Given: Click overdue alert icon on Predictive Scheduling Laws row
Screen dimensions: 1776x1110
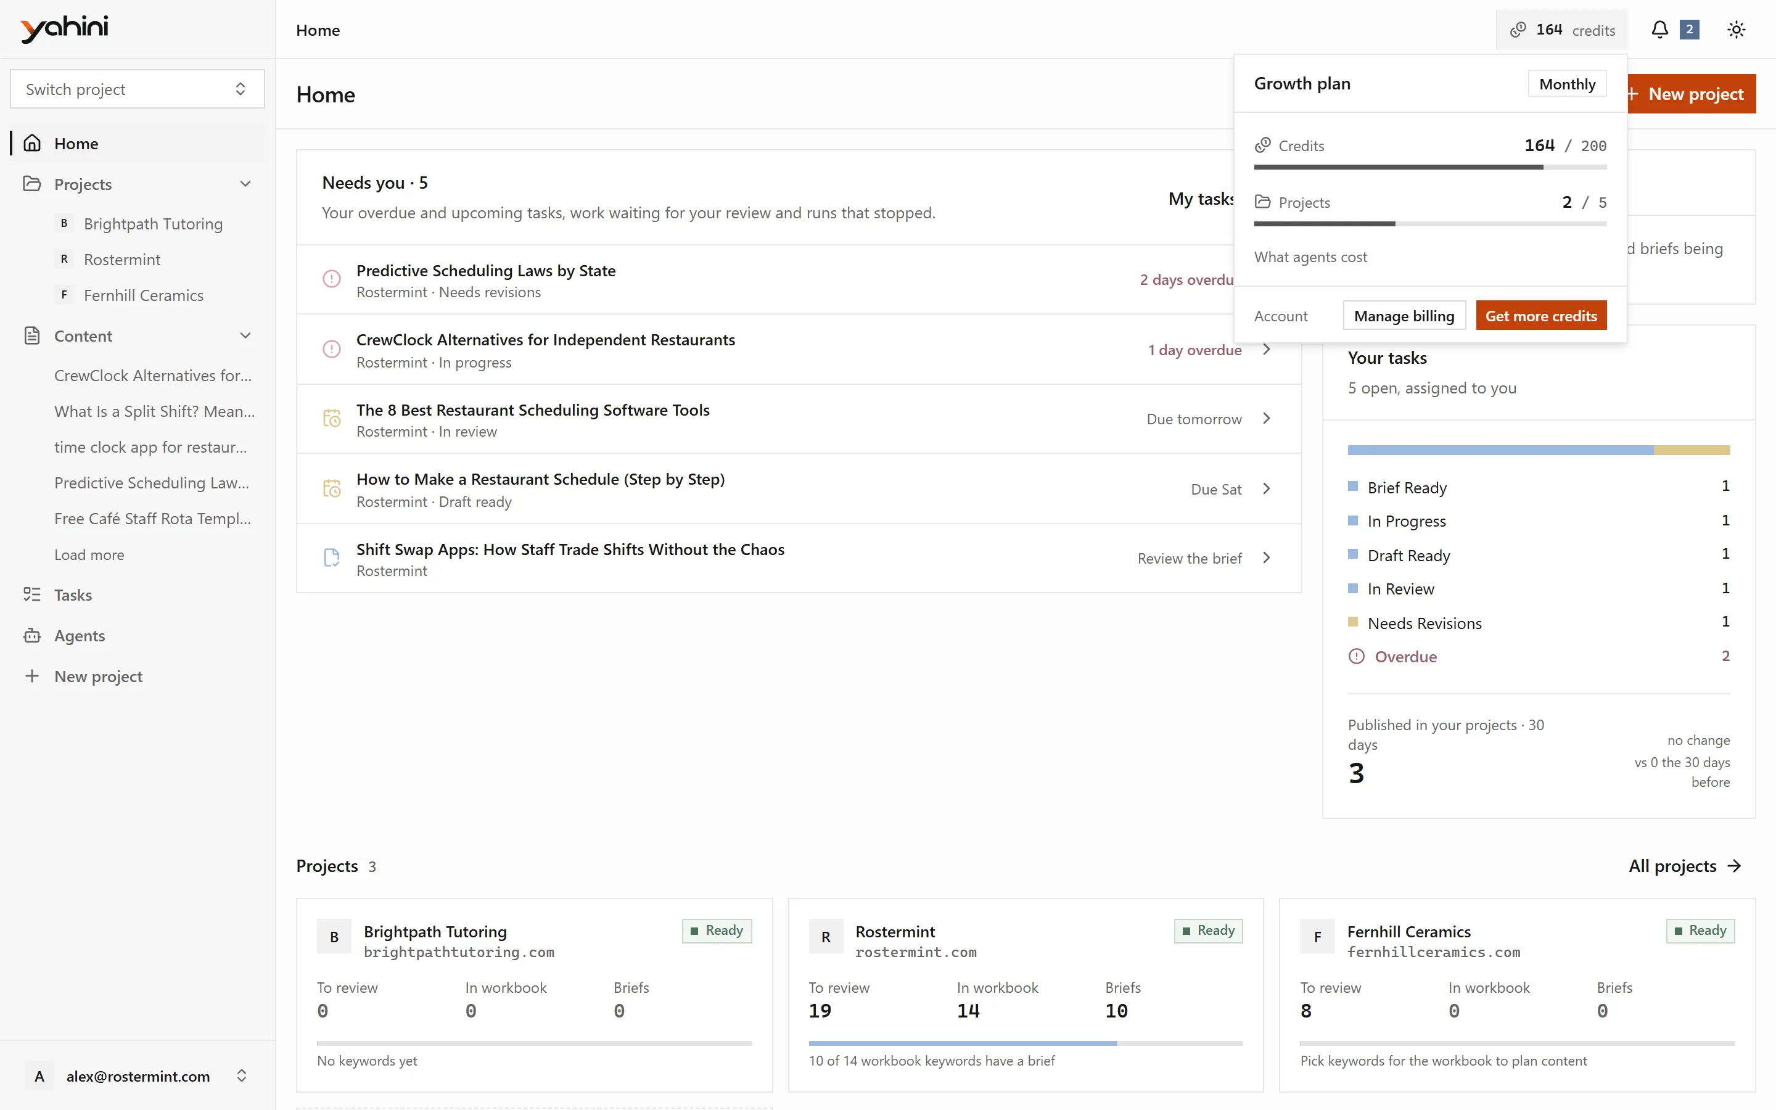Looking at the screenshot, I should pyautogui.click(x=332, y=279).
